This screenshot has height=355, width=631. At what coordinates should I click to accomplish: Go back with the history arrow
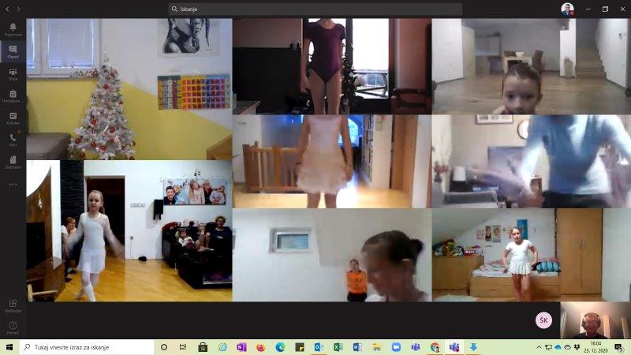coord(7,9)
